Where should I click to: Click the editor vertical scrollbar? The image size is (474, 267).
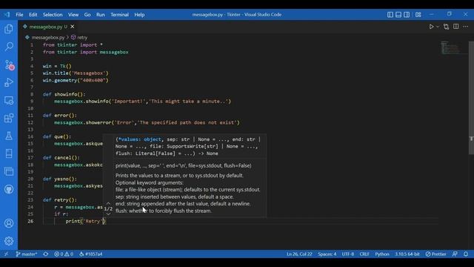[x=471, y=97]
